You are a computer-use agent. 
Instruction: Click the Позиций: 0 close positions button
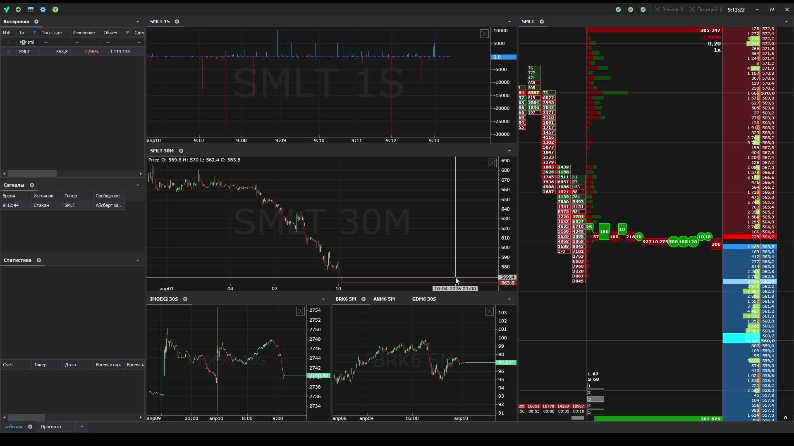(706, 9)
